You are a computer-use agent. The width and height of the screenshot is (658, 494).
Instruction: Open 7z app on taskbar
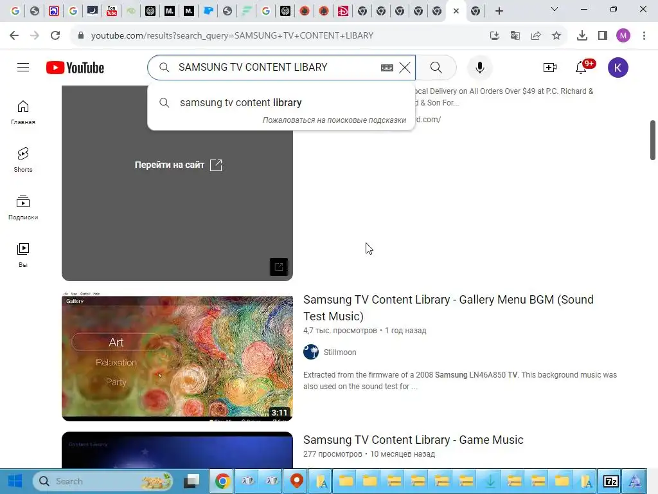611,481
